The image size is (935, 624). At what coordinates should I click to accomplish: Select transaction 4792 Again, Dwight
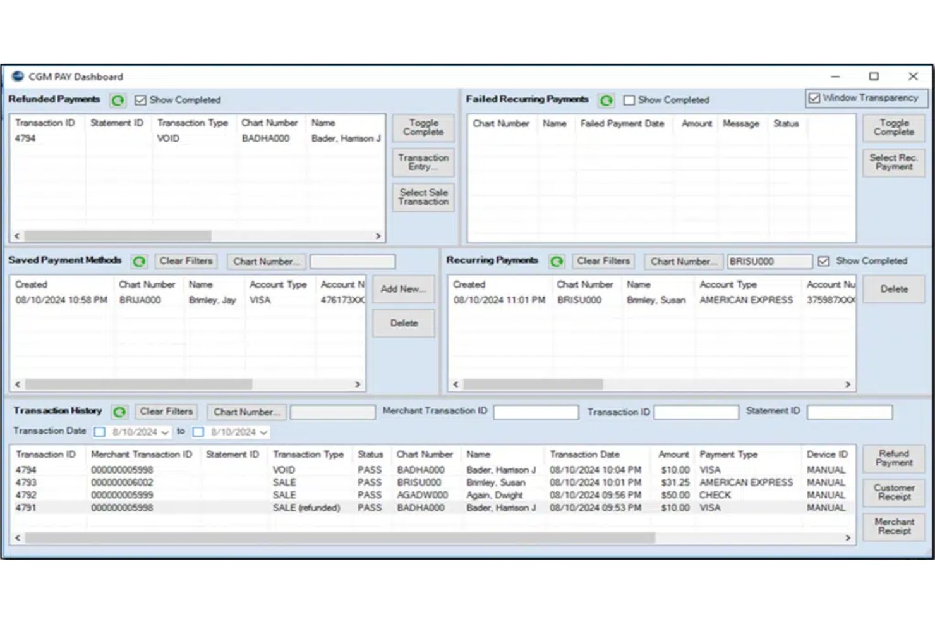click(x=432, y=495)
